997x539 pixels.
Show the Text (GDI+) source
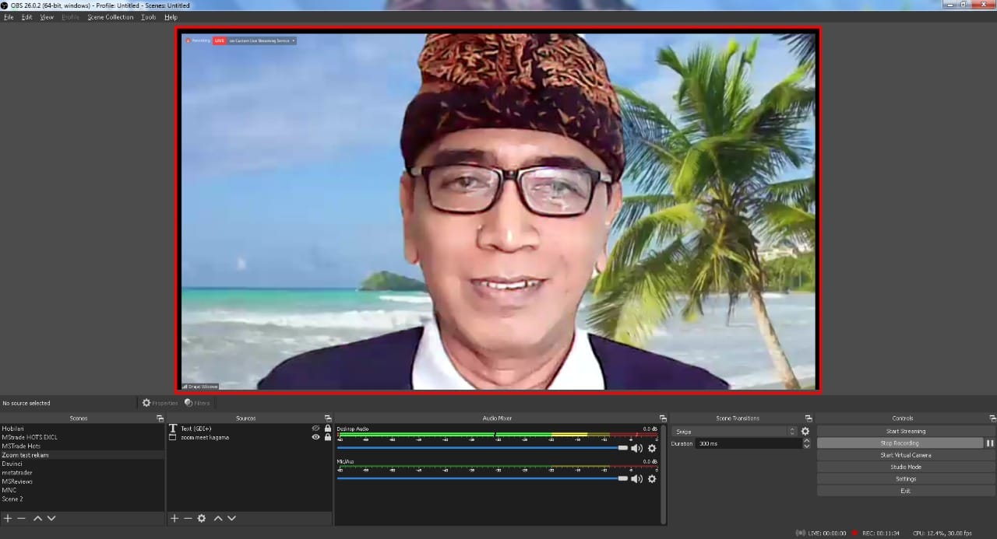pyautogui.click(x=315, y=429)
